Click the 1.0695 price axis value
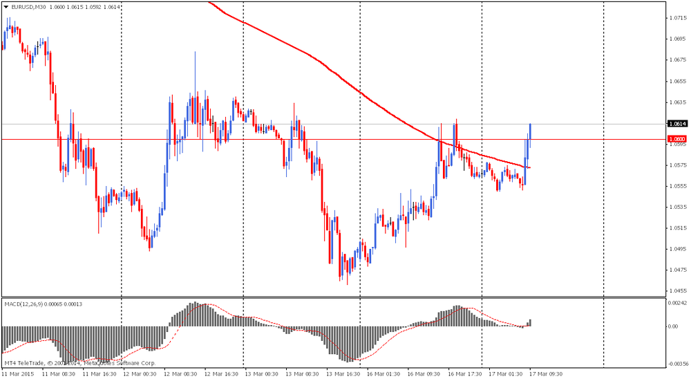 tap(678, 39)
